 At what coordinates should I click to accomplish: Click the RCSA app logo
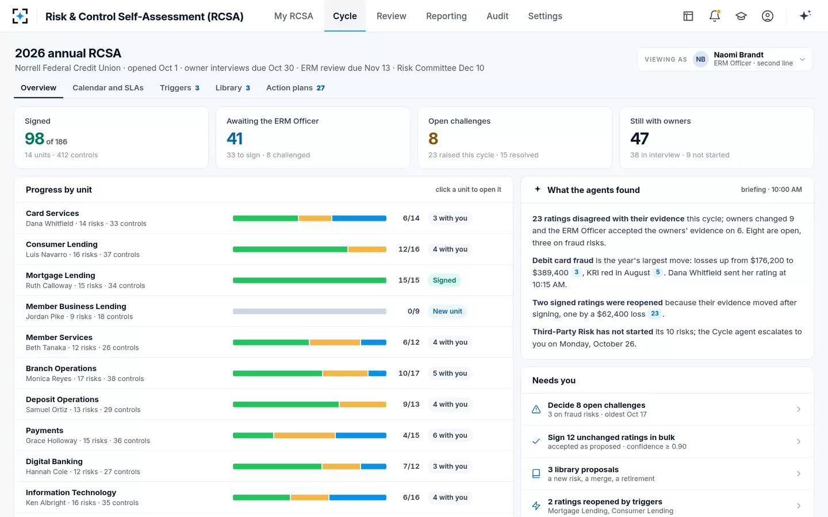[20, 16]
